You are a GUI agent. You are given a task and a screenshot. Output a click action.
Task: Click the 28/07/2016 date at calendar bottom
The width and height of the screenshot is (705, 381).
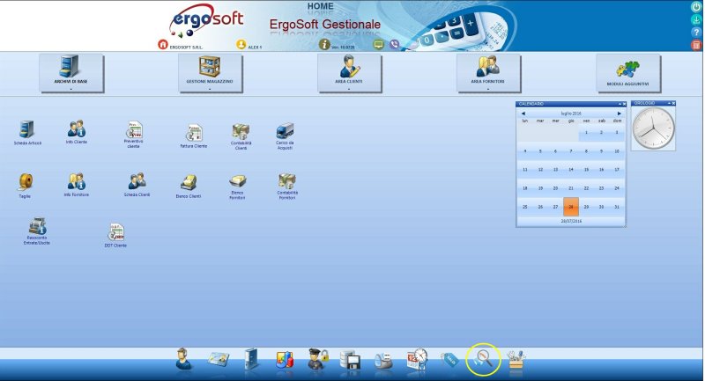[x=571, y=221]
